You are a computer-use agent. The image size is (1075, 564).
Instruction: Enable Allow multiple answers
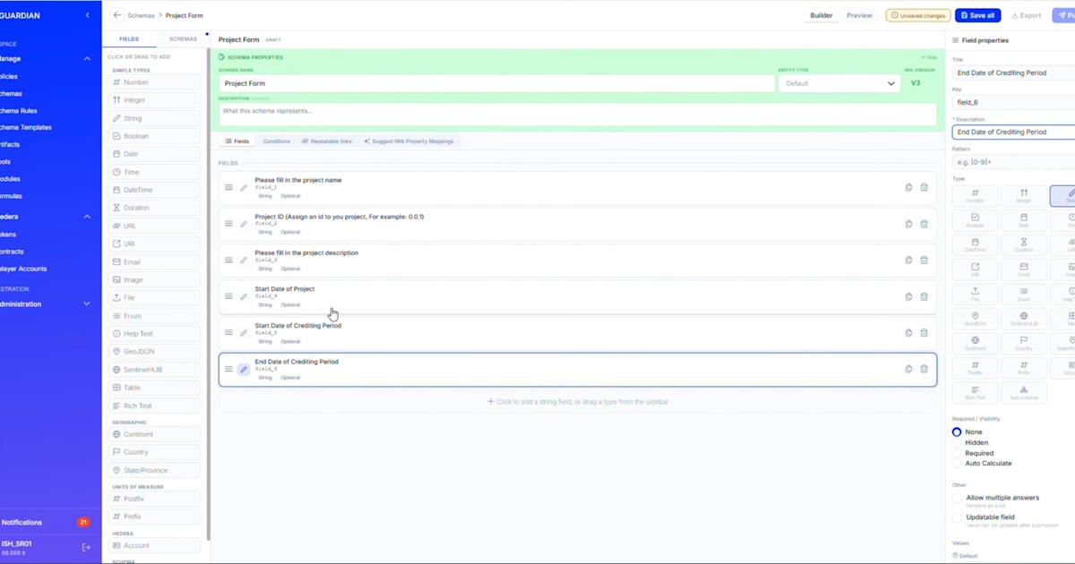(957, 498)
